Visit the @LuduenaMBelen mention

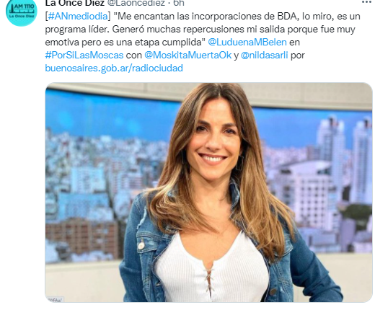tap(247, 43)
